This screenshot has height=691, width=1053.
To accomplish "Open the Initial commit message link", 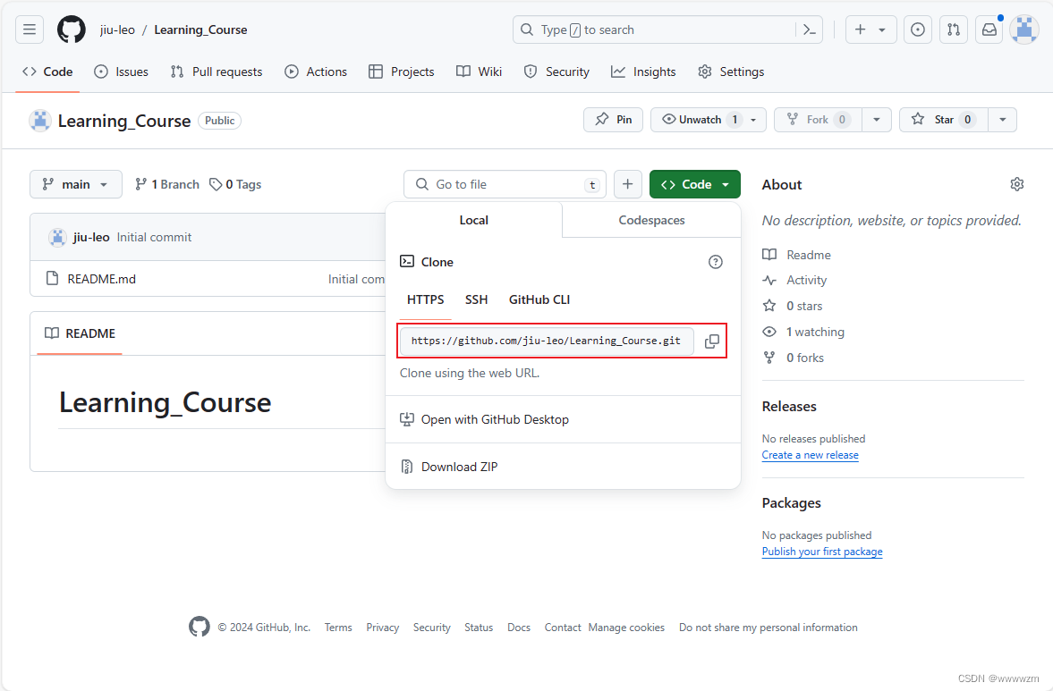I will 154,238.
